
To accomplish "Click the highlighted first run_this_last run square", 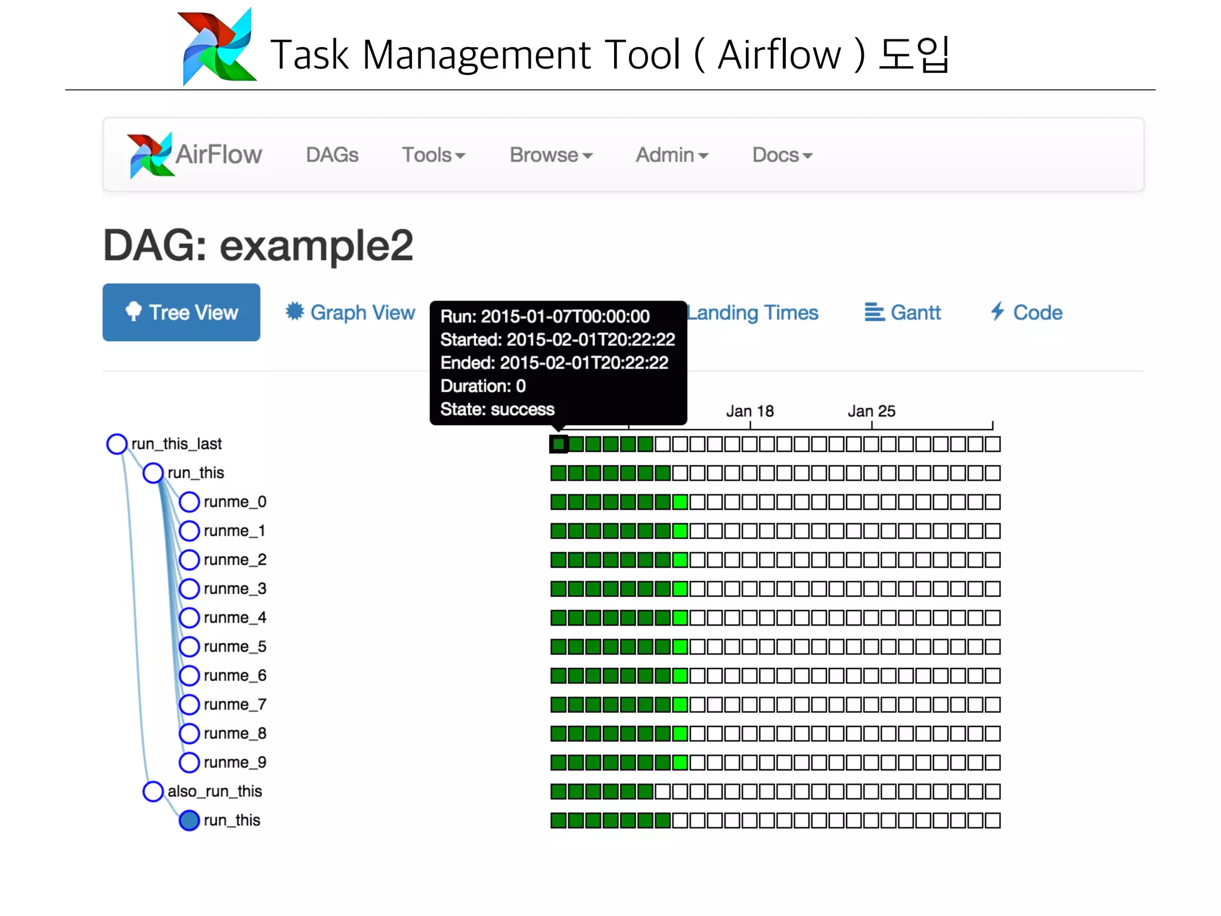I will click(x=559, y=444).
